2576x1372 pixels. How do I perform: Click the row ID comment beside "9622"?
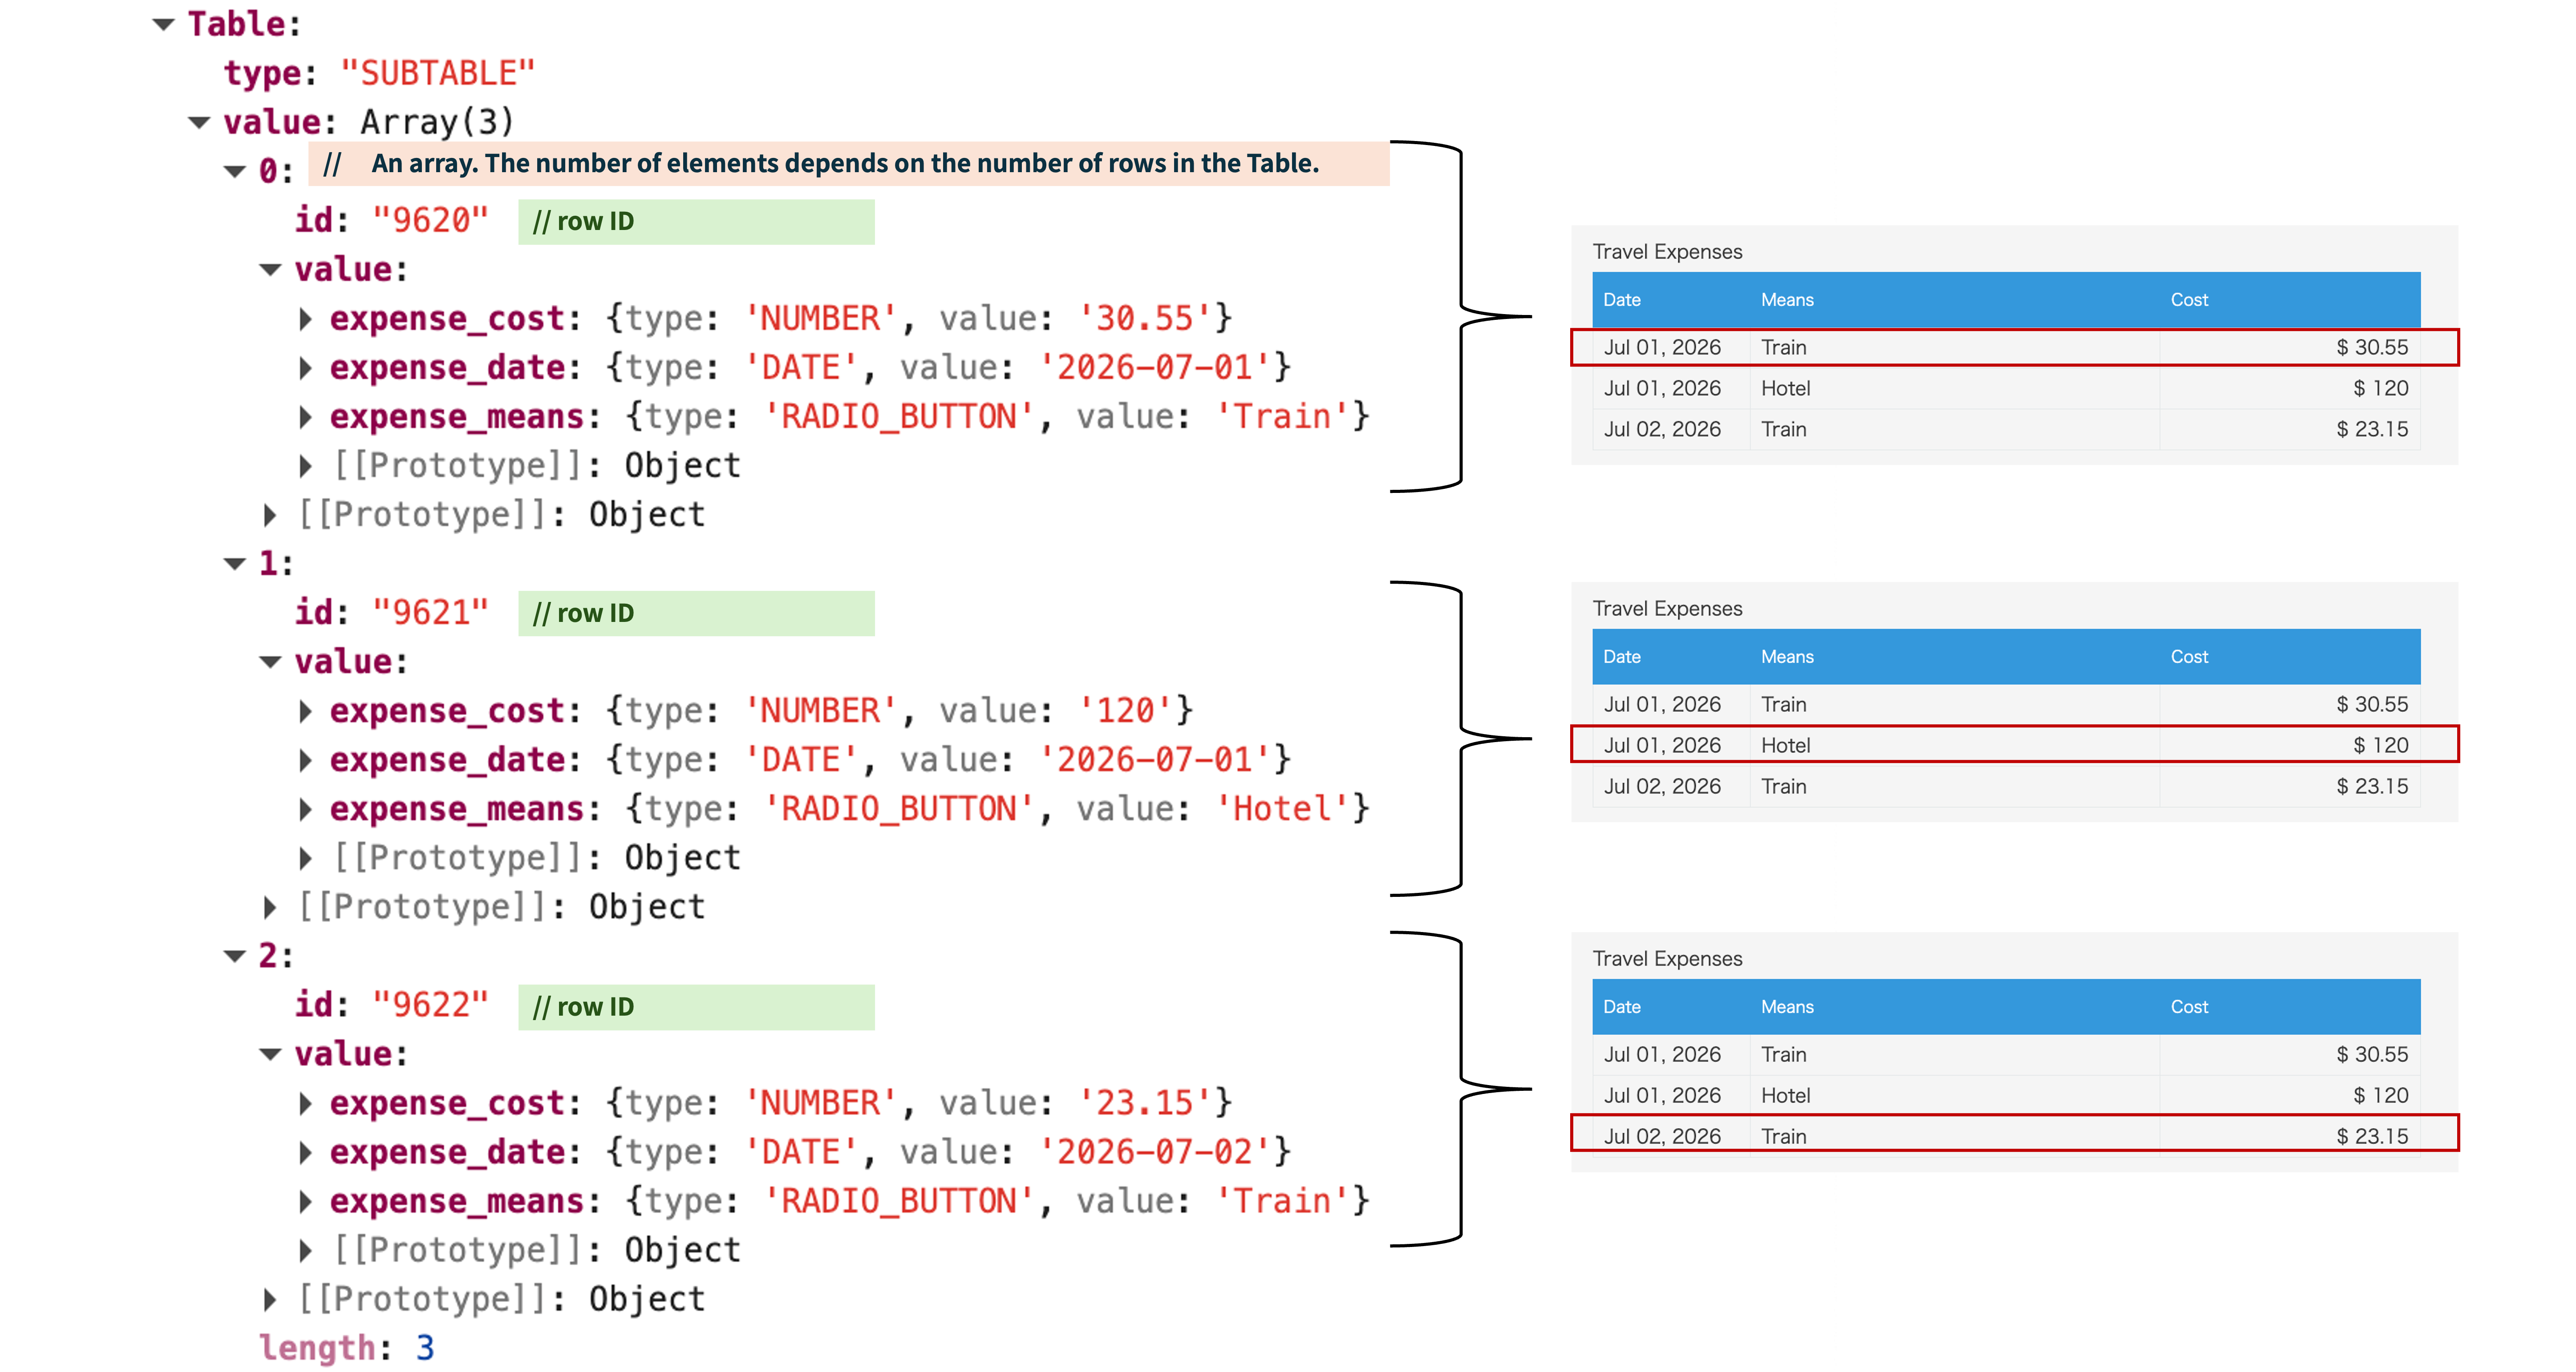(x=696, y=1007)
